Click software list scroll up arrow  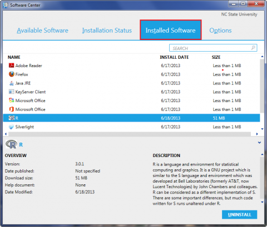coord(262,57)
